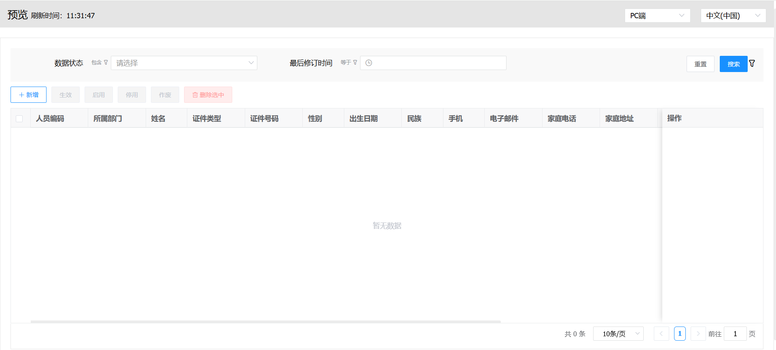Viewport: 776px width, 350px height.
Task: Click the clock icon in 最后修订时间 field
Action: coord(369,63)
